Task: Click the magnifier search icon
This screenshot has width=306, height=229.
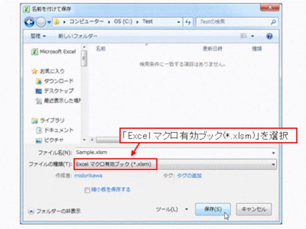Action: click(x=273, y=22)
